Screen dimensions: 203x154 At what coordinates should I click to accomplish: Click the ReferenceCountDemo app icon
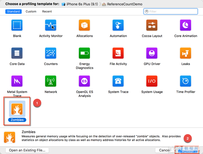pos(104,4)
